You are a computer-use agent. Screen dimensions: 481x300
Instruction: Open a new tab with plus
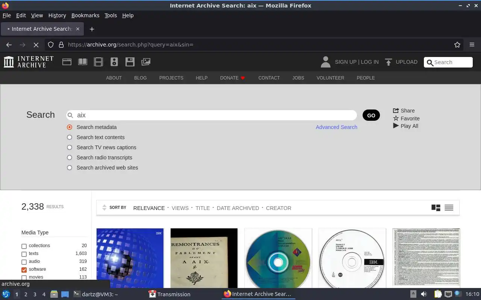(x=92, y=29)
